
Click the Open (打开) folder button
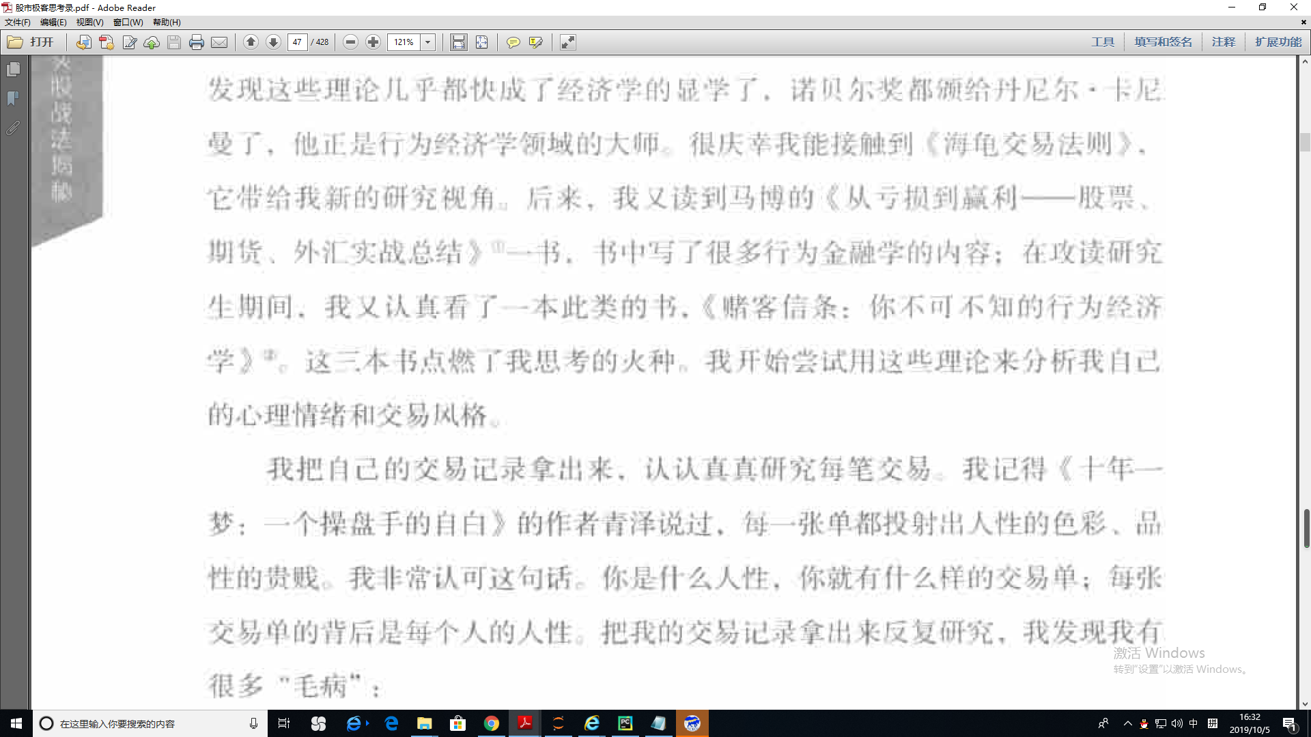click(x=30, y=42)
